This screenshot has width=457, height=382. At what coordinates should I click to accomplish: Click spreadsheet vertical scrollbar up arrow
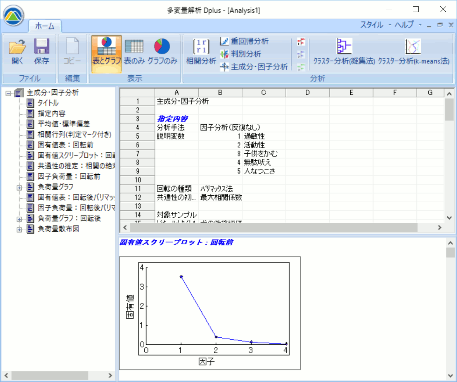(x=449, y=94)
